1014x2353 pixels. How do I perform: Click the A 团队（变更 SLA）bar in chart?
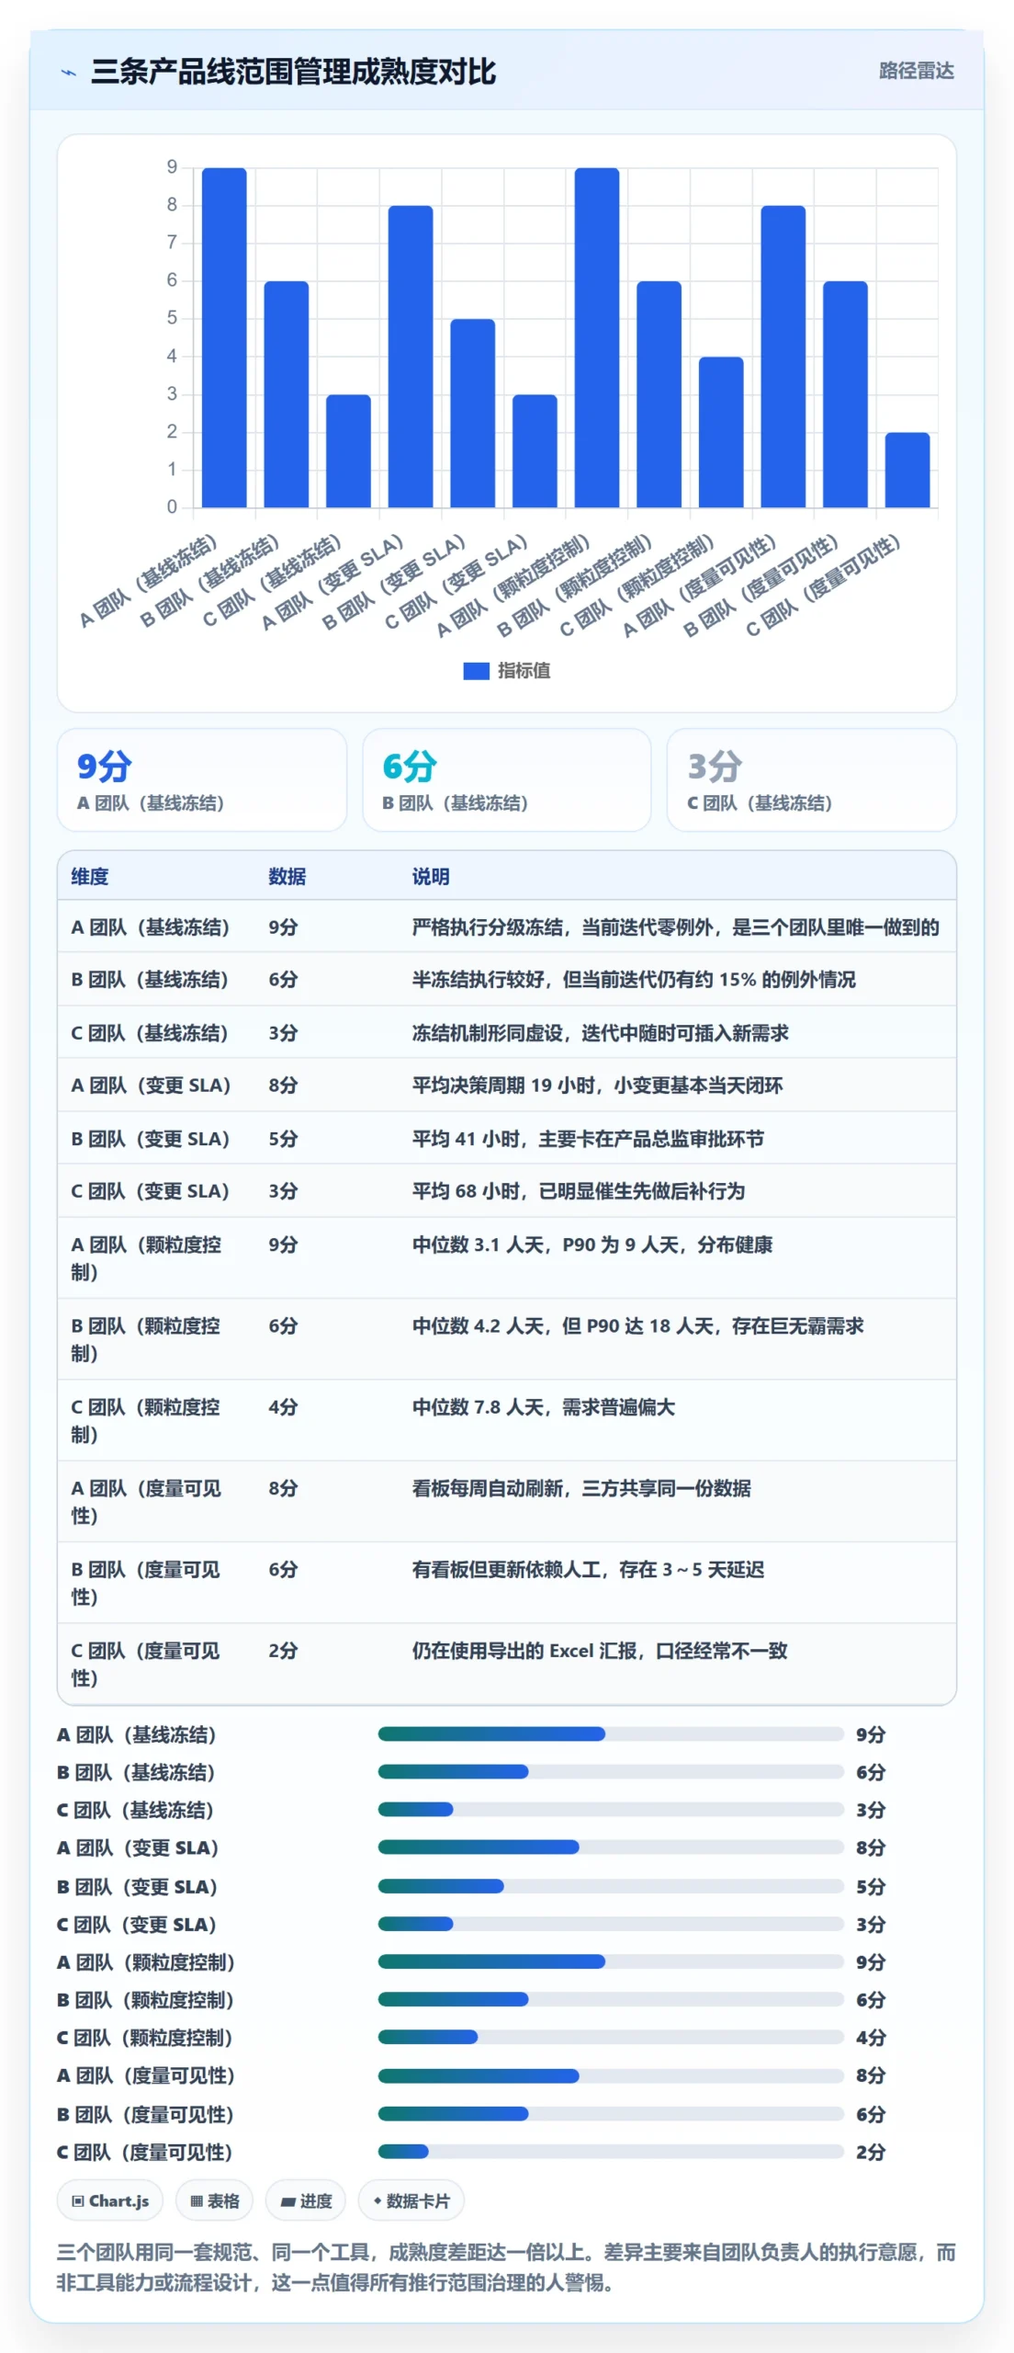tap(411, 357)
